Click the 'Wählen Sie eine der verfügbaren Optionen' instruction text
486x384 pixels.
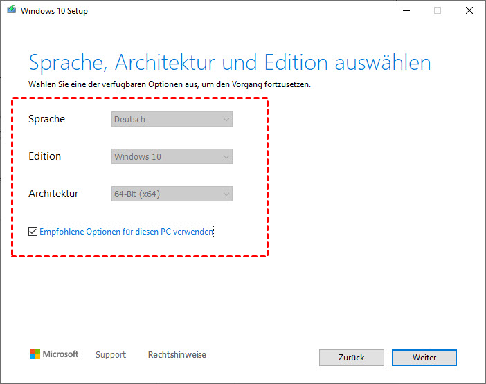(x=170, y=84)
